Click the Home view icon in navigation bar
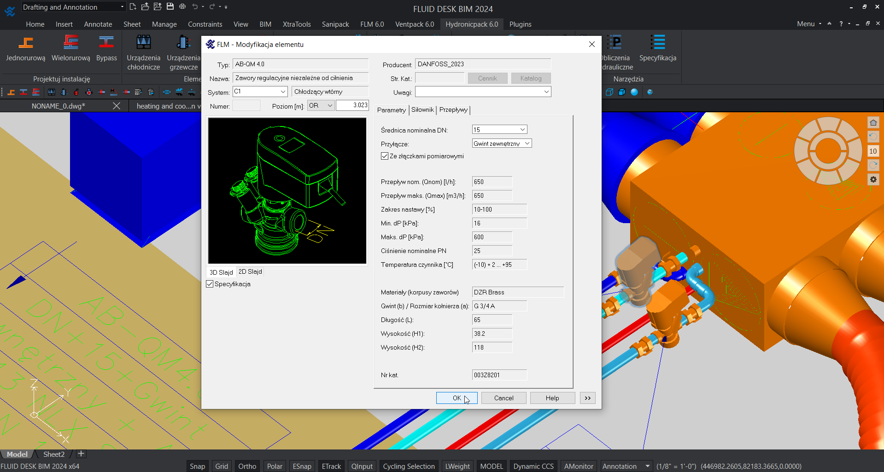This screenshot has width=884, height=472. (873, 123)
